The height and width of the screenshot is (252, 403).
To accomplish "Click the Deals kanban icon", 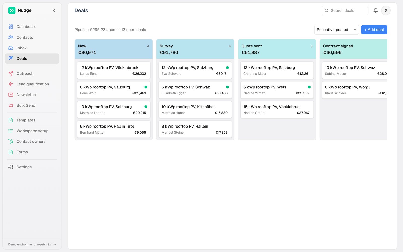I will pyautogui.click(x=11, y=58).
